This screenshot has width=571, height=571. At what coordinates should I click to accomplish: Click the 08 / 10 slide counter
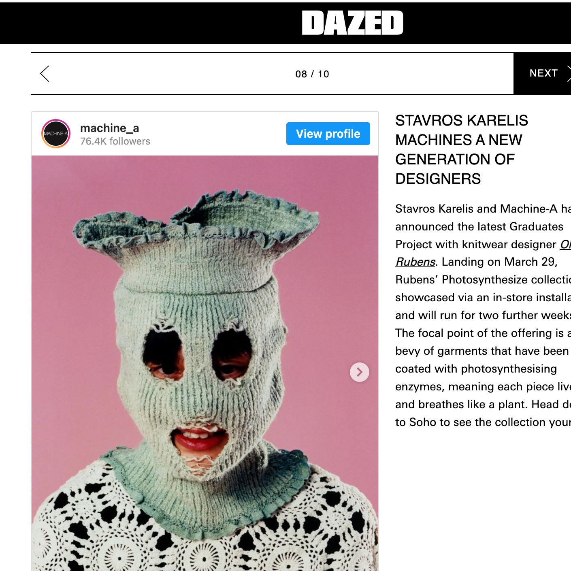(312, 74)
